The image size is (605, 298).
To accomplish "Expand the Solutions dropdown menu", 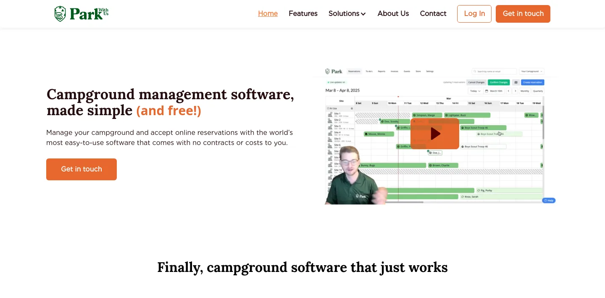I will click(347, 13).
